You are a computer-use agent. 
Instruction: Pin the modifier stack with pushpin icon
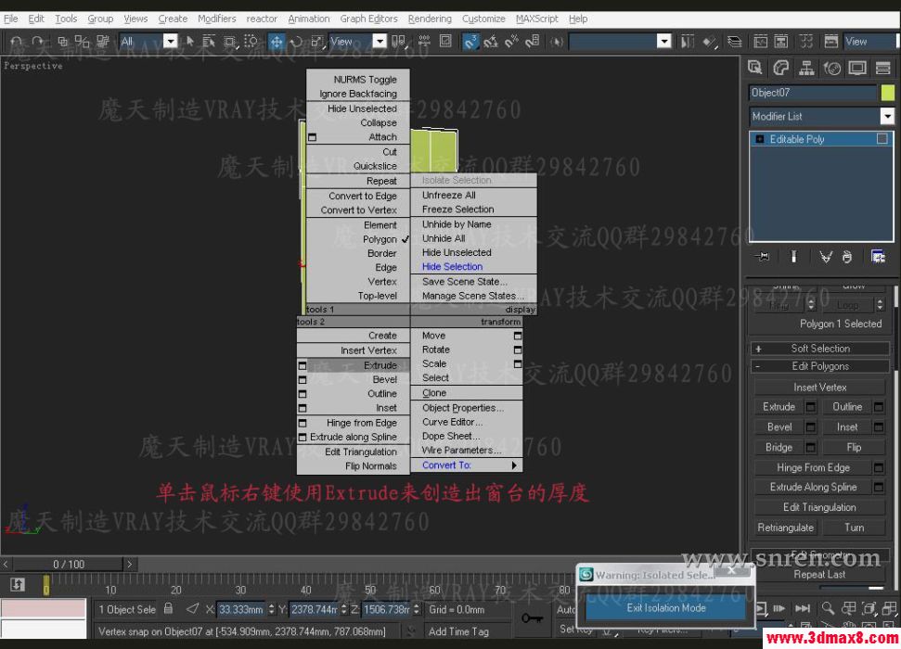[x=762, y=256]
